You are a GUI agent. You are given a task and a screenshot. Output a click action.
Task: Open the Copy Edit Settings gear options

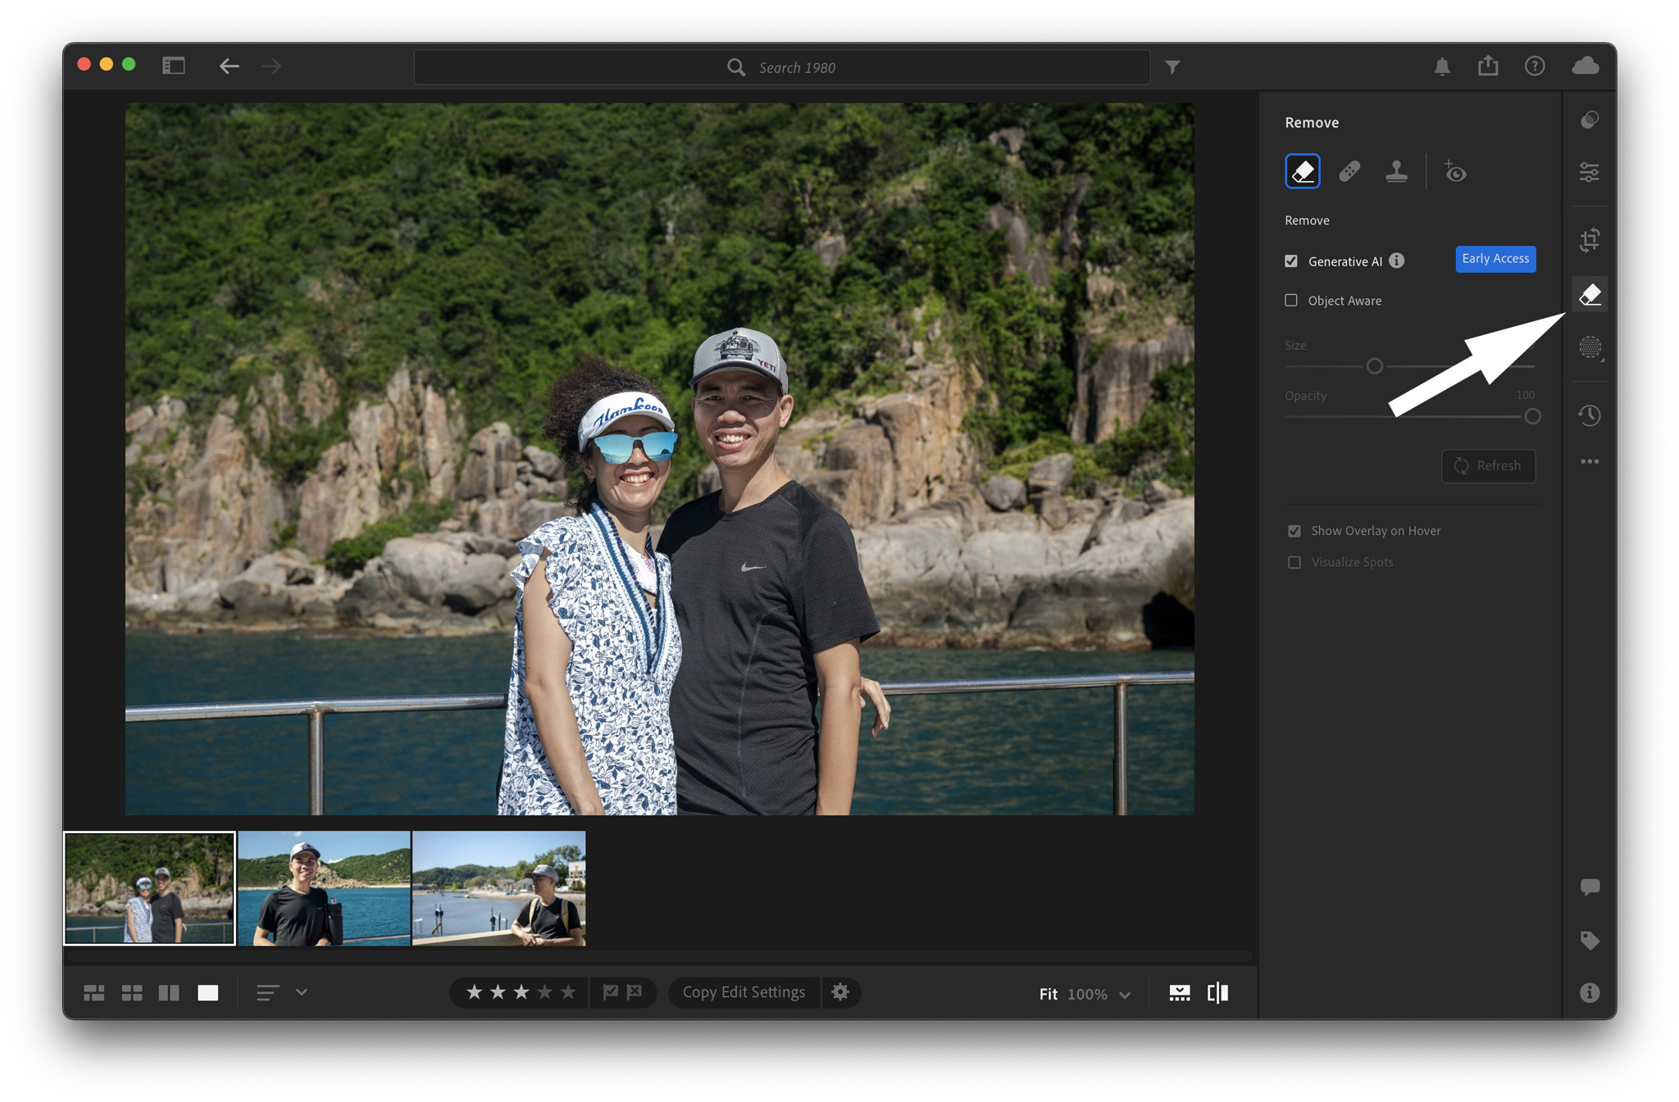(x=840, y=992)
